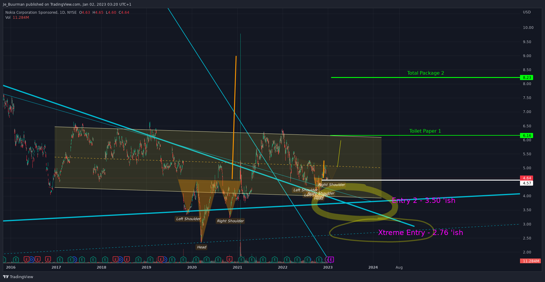Click the last red earnings marker before 2017
The width and height of the screenshot is (545, 282).
(x=48, y=260)
